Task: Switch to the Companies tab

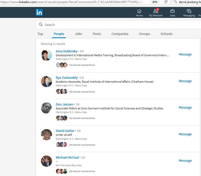Action: (120, 34)
